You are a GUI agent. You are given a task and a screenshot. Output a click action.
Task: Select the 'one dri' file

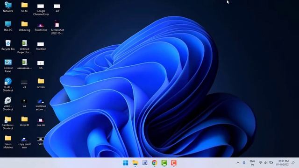tap(41, 122)
